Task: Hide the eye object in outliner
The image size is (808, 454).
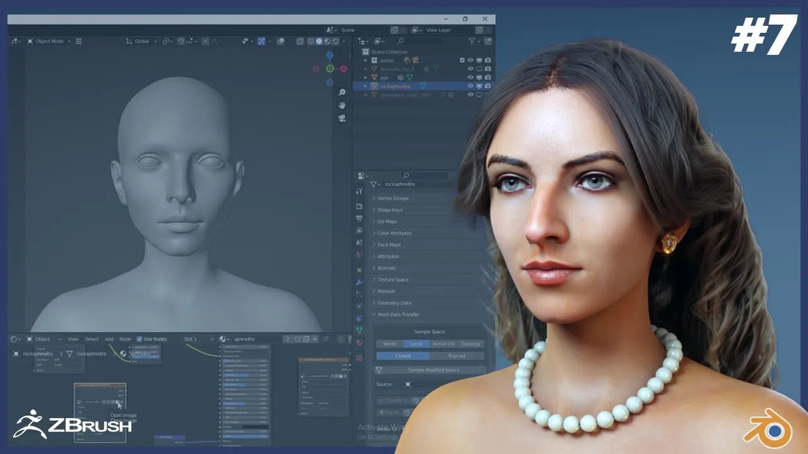Action: 470,78
